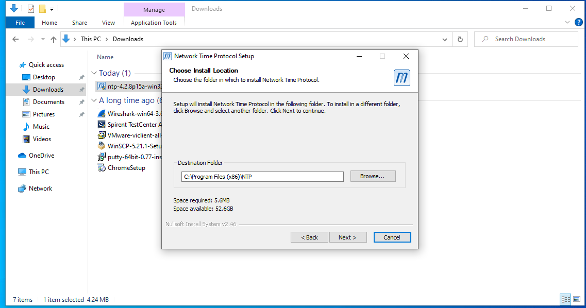The width and height of the screenshot is (586, 308).
Task: Select Desktop in Quick access
Action: 44,77
